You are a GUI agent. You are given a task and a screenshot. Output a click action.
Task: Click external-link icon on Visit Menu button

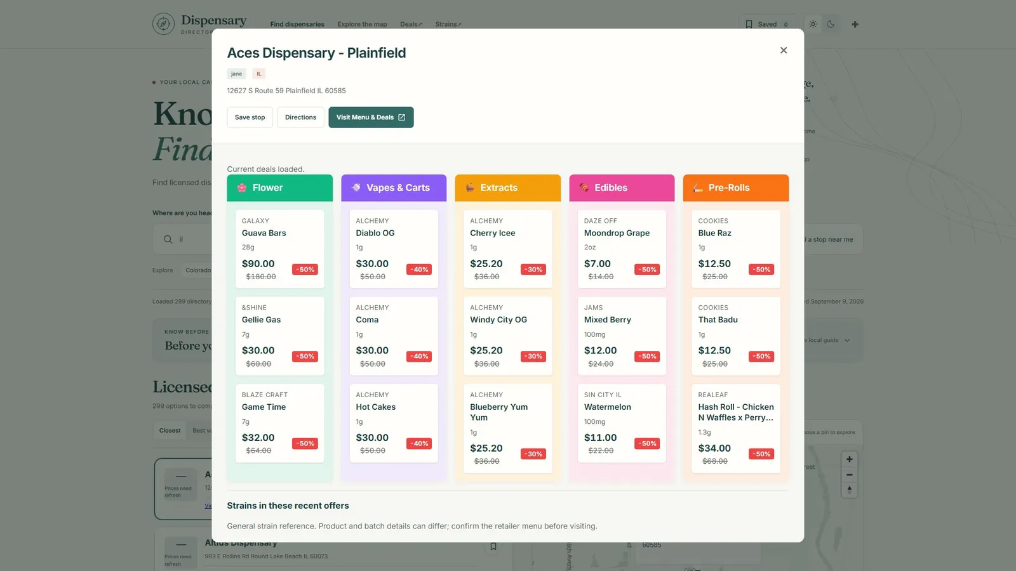pyautogui.click(x=401, y=117)
